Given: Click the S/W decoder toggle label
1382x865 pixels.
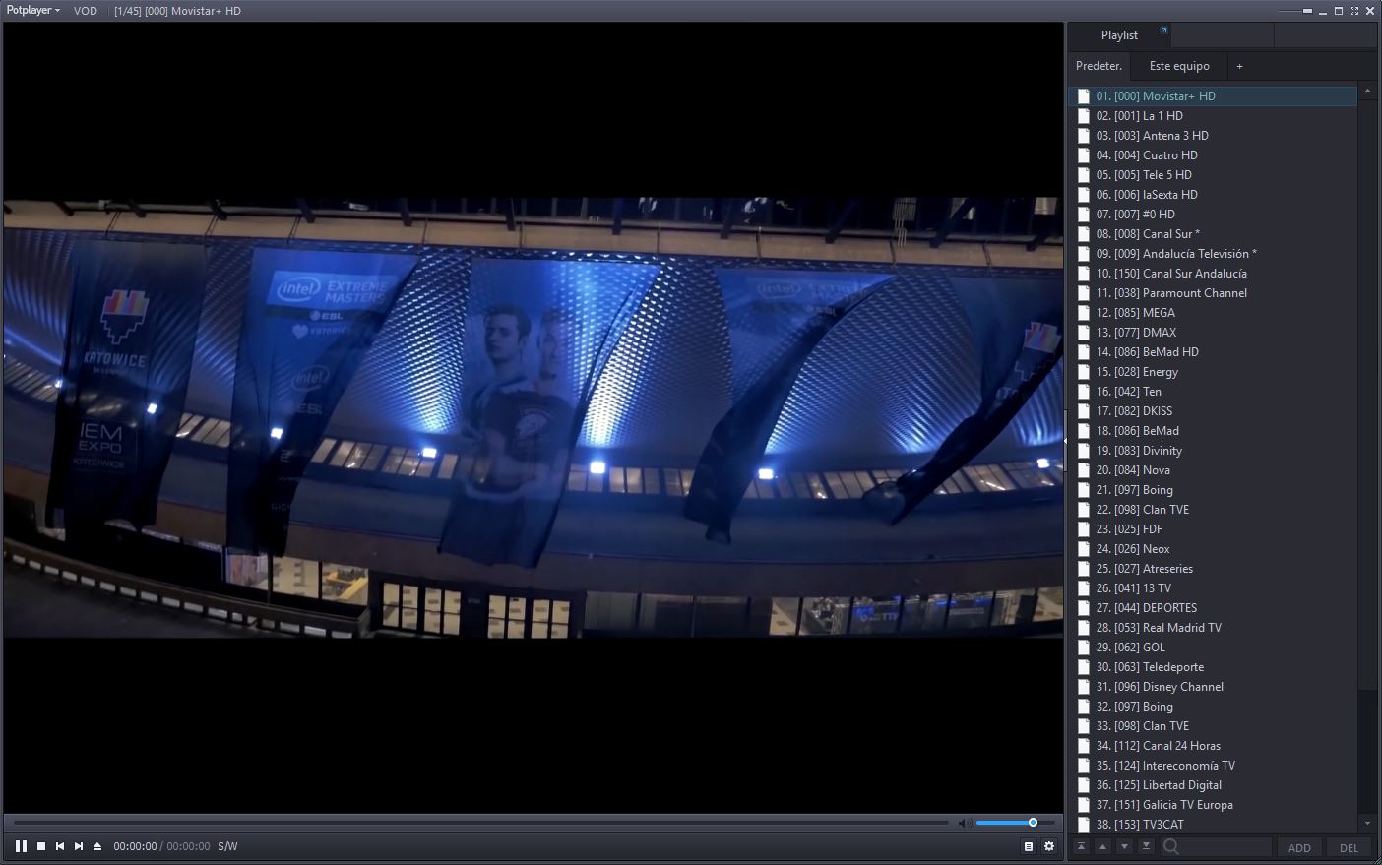Looking at the screenshot, I should (227, 846).
